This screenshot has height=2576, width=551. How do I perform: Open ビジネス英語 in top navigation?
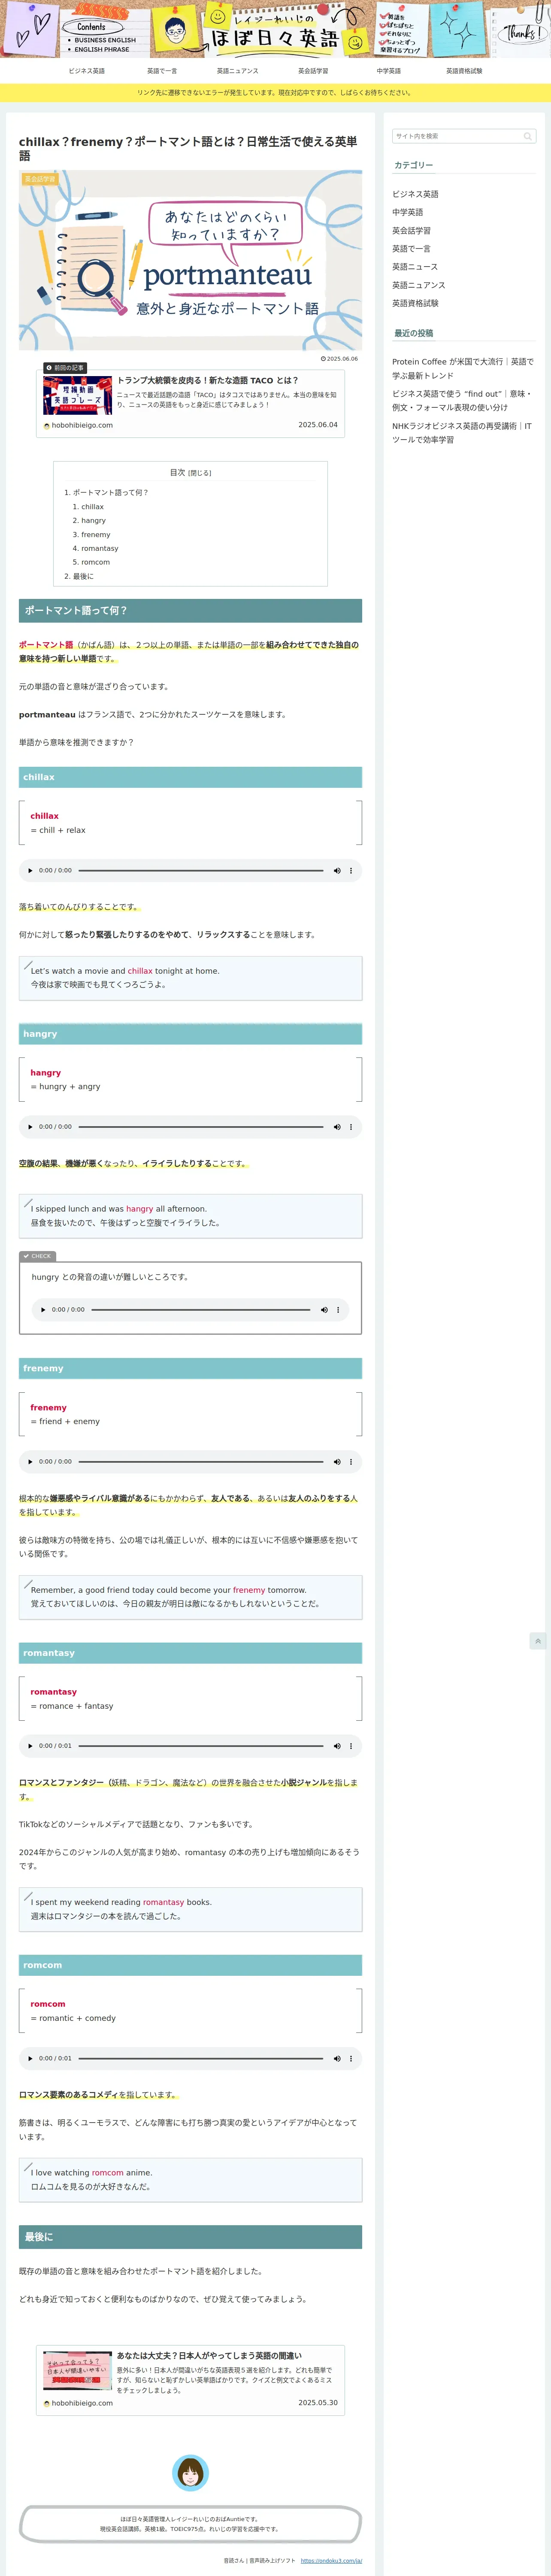[x=87, y=71]
